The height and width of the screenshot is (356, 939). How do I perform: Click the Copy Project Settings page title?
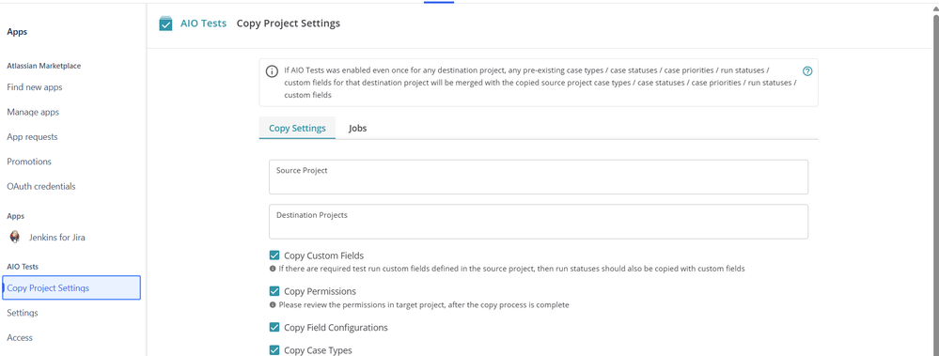pos(288,23)
